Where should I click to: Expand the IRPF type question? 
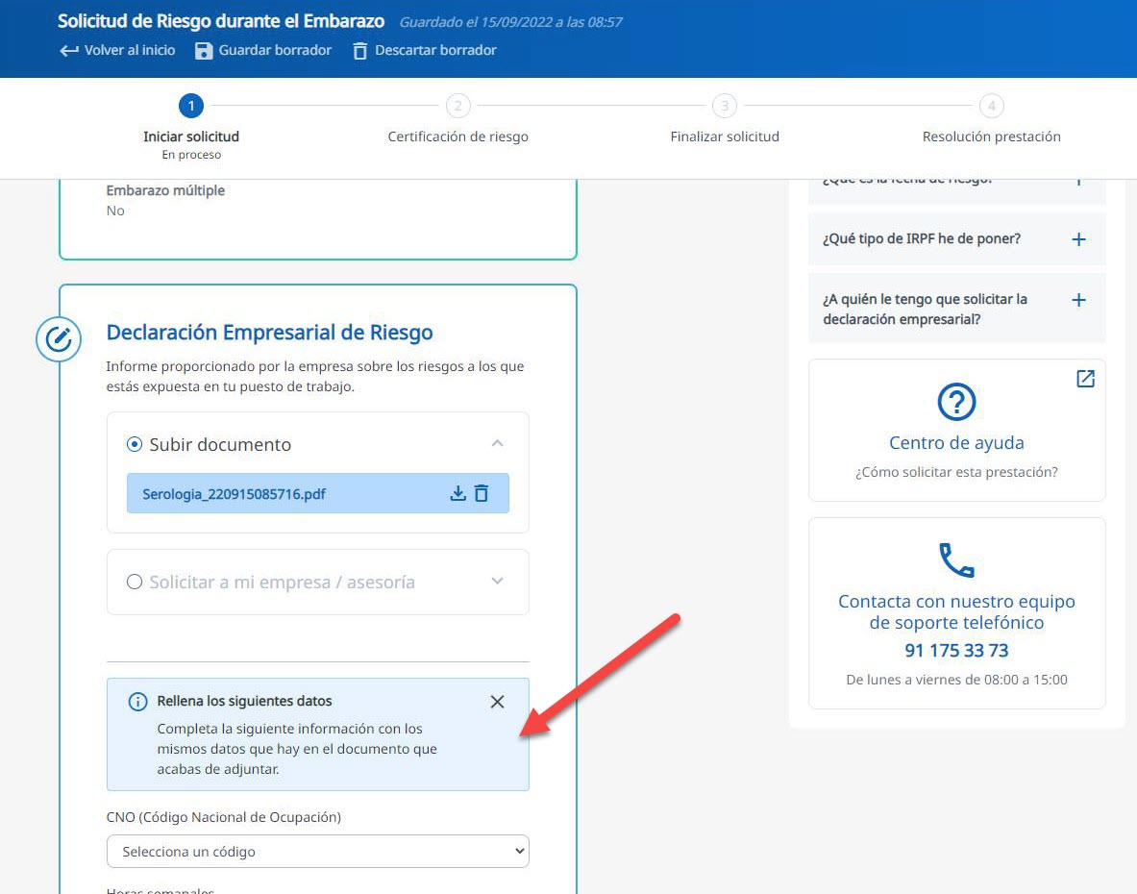coord(1078,239)
